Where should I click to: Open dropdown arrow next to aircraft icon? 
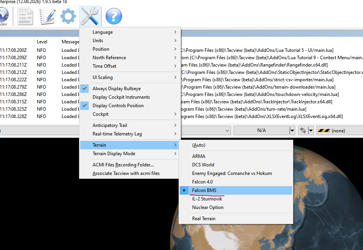[311, 131]
